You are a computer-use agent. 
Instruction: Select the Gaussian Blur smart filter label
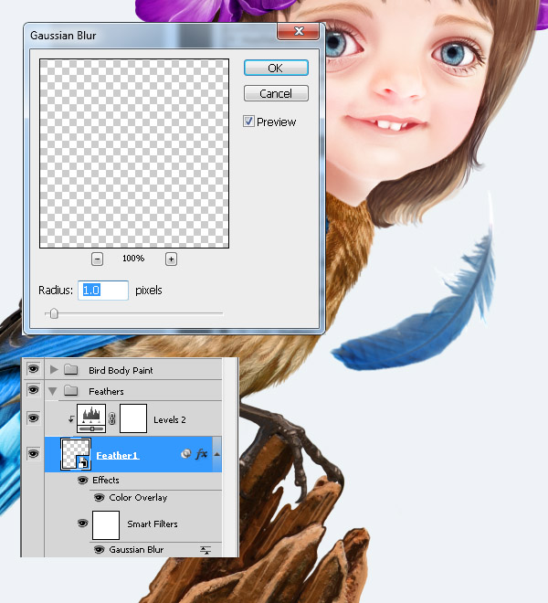[x=136, y=550]
